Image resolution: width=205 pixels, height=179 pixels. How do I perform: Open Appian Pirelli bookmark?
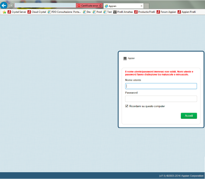coord(187,12)
